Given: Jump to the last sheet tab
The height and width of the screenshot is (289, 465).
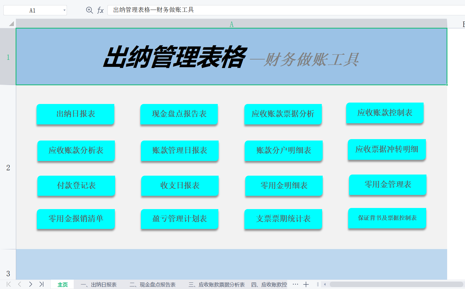Looking at the screenshot, I should pyautogui.click(x=41, y=284).
